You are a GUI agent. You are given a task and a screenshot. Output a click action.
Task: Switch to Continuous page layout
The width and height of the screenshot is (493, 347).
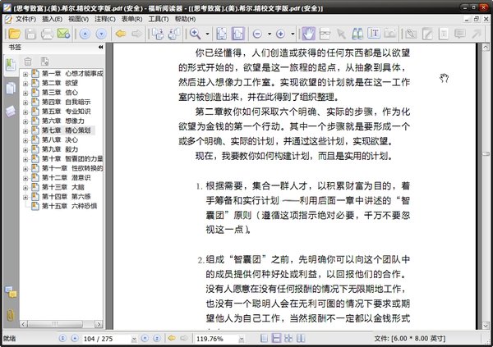pos(276,338)
